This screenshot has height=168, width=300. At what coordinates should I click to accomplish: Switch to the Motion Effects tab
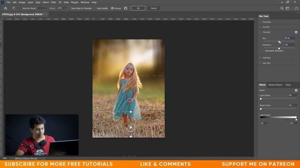[x=275, y=85]
